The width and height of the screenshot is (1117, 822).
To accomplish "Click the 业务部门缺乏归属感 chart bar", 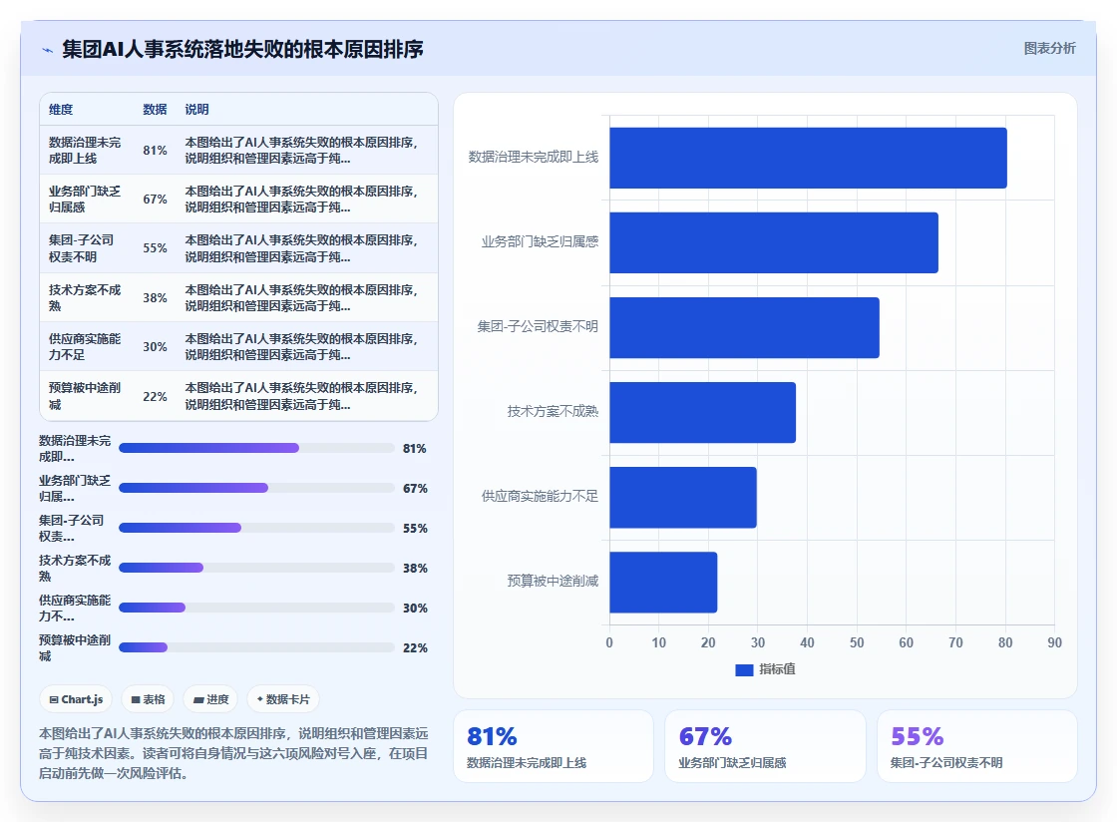I will [x=774, y=242].
